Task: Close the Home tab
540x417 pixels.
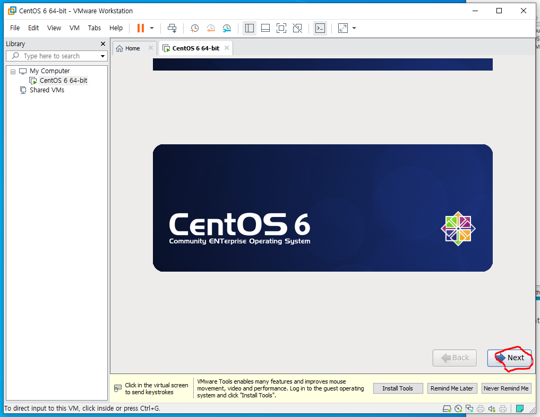Action: pyautogui.click(x=150, y=48)
